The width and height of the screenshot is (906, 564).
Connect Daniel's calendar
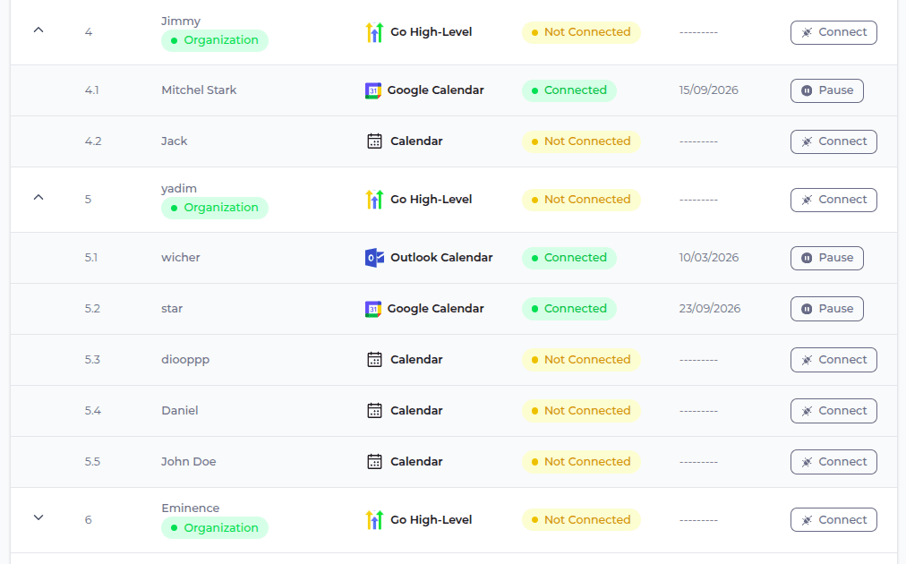833,411
